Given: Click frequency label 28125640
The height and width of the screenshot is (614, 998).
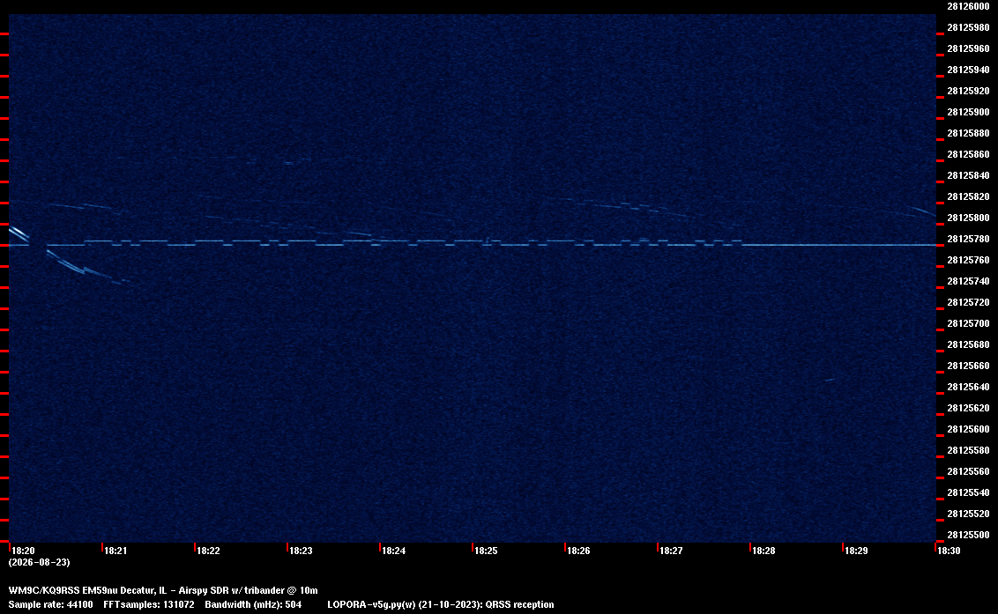Looking at the screenshot, I should 968,387.
